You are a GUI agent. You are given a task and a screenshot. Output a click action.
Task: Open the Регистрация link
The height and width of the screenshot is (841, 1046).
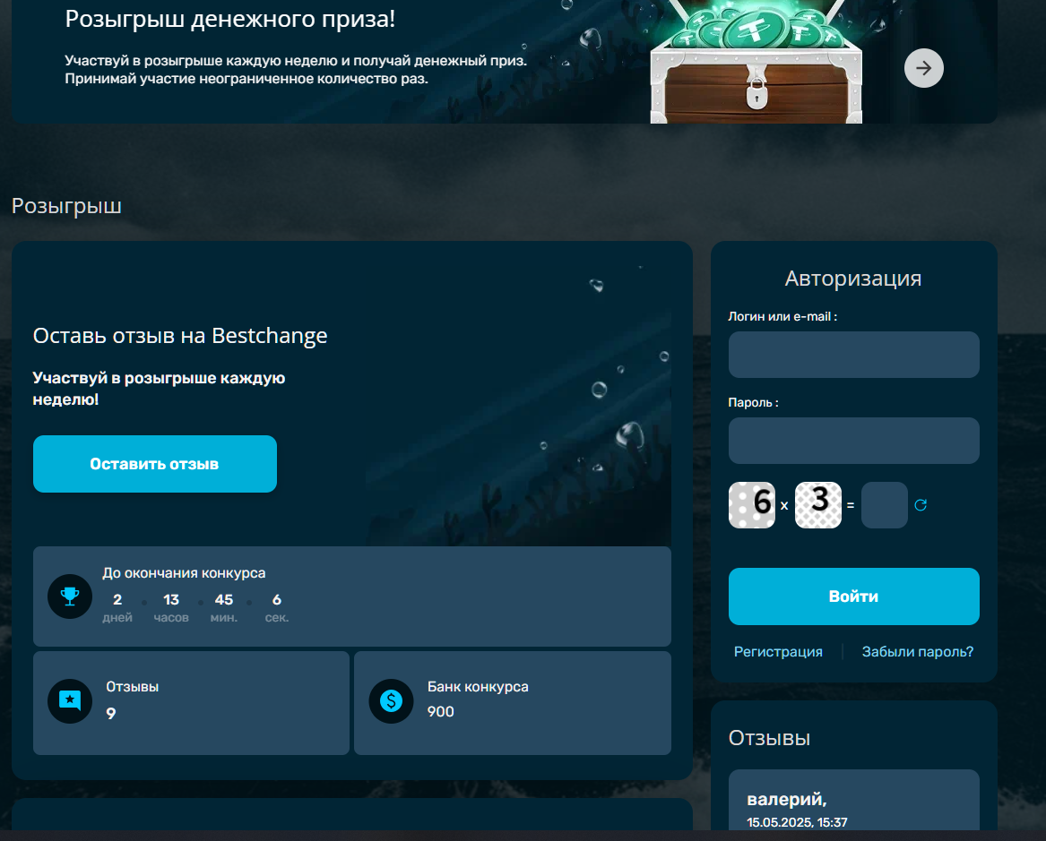(778, 651)
